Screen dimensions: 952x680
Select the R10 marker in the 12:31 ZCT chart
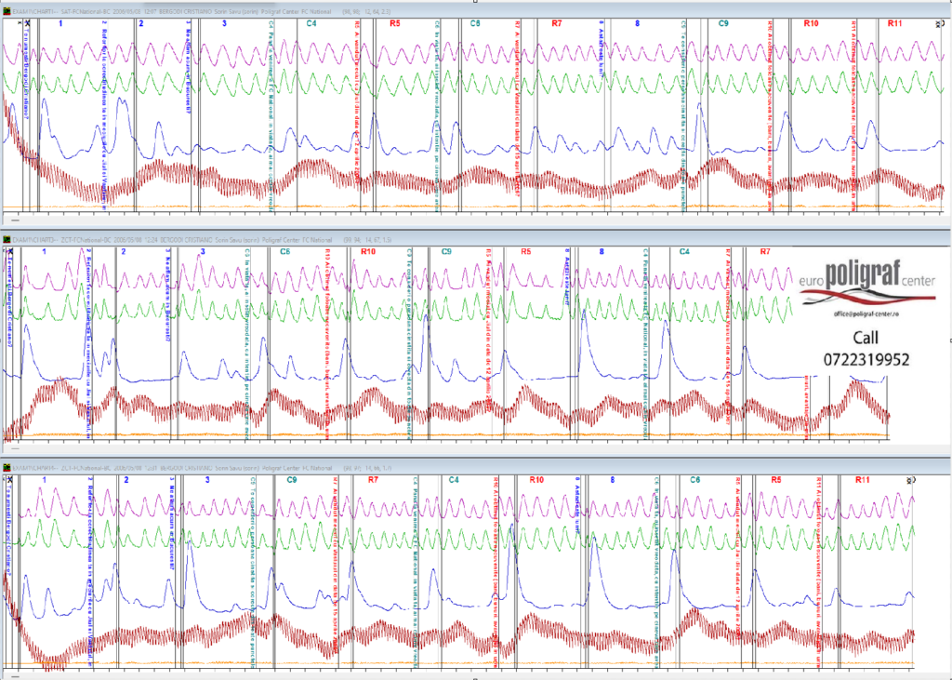536,479
